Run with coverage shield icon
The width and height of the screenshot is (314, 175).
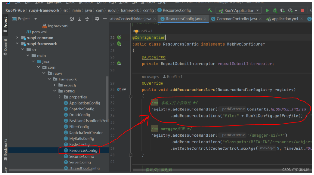[283, 10]
